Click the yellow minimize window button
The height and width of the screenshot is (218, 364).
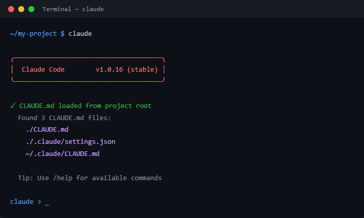click(x=21, y=9)
